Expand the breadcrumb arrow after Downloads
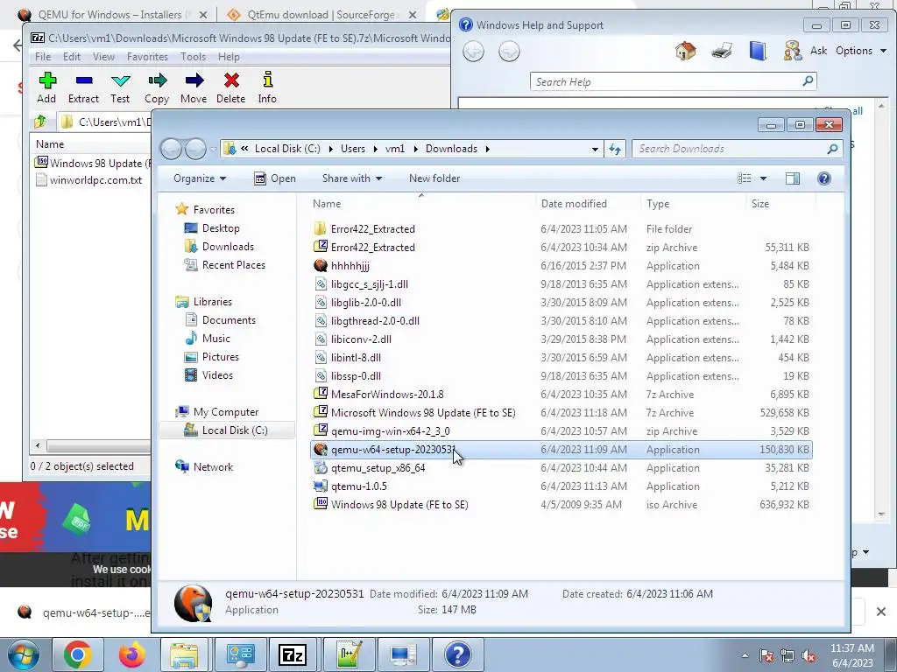 (x=487, y=149)
